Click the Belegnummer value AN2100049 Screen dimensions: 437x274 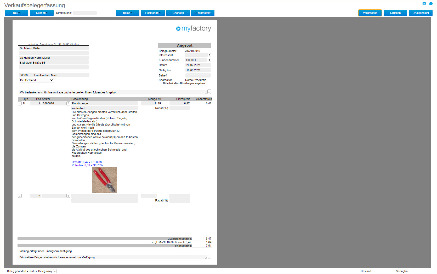click(x=192, y=51)
